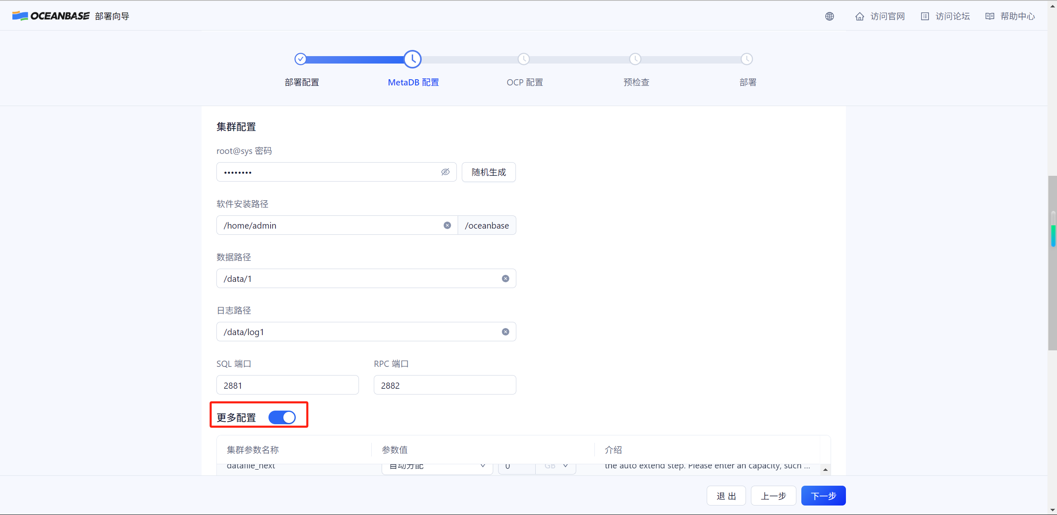The height and width of the screenshot is (515, 1057).
Task: Click the forum icon for 访问论坛
Action: (925, 16)
